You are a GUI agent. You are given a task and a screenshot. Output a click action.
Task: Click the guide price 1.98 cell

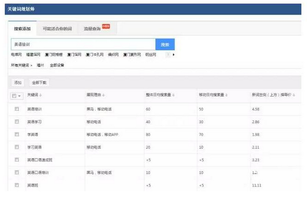click(x=256, y=135)
